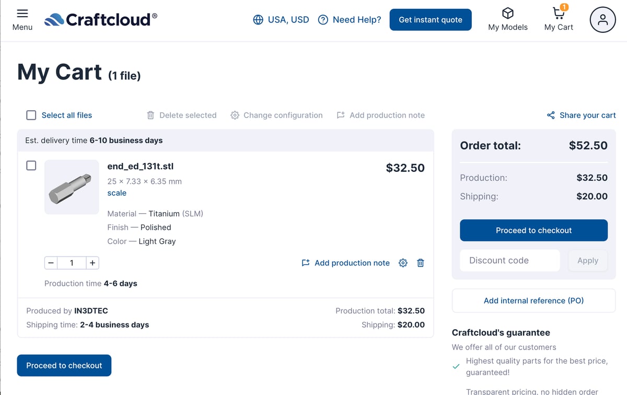The width and height of the screenshot is (627, 395).
Task: Click Get instant quote button
Action: [431, 20]
